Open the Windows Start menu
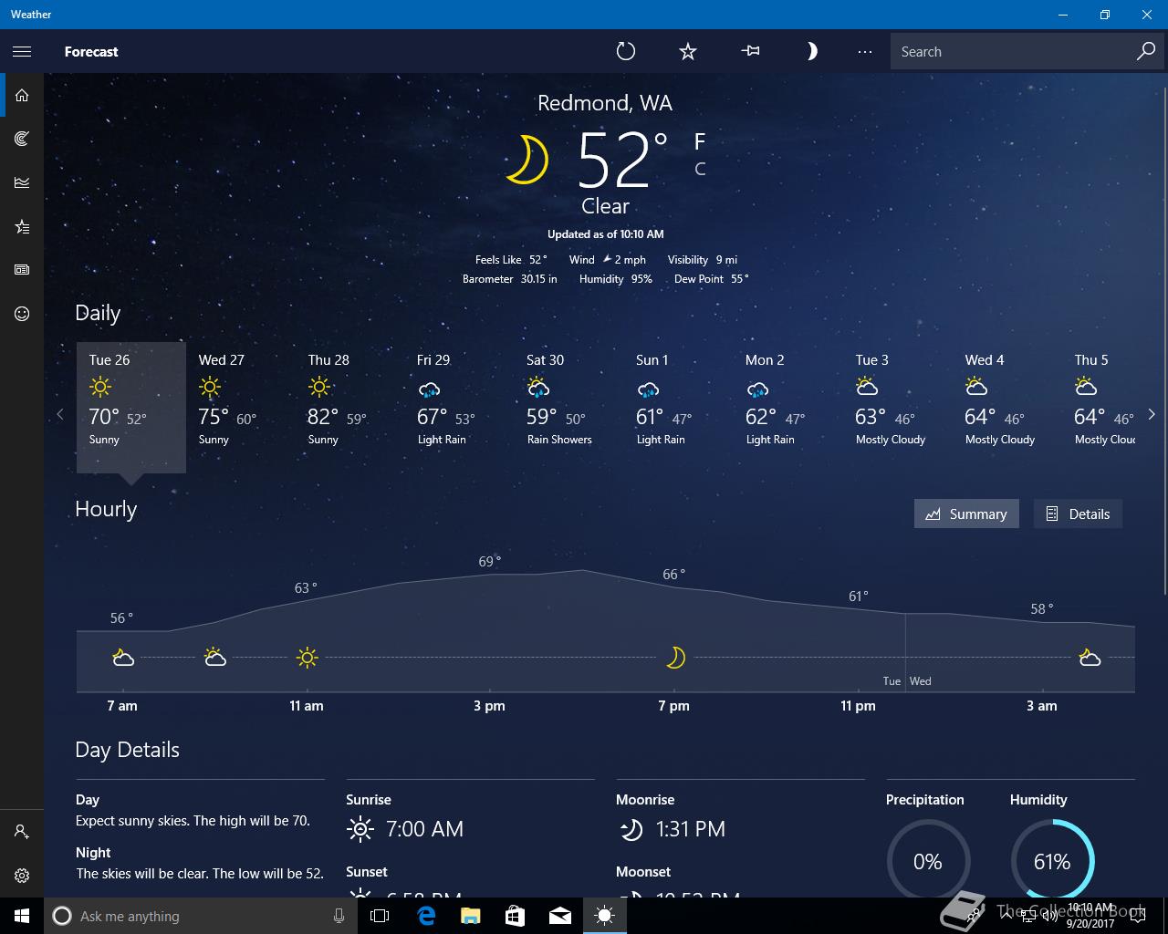The width and height of the screenshot is (1168, 934). (22, 916)
